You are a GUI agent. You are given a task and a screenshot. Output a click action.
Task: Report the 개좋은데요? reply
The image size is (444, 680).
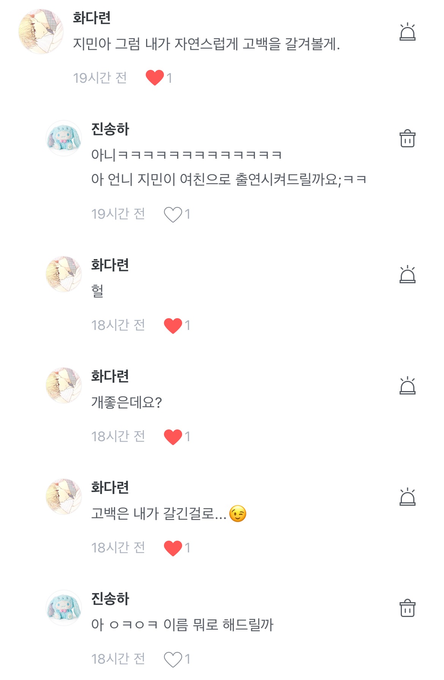pos(407,386)
